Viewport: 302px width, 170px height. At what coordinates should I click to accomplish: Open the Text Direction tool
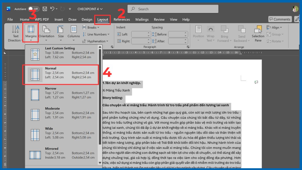(x=16, y=33)
